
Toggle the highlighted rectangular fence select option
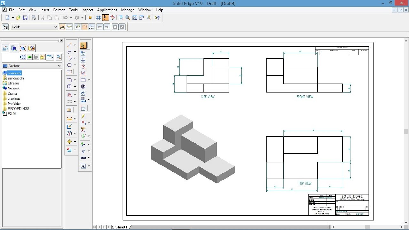(x=84, y=27)
